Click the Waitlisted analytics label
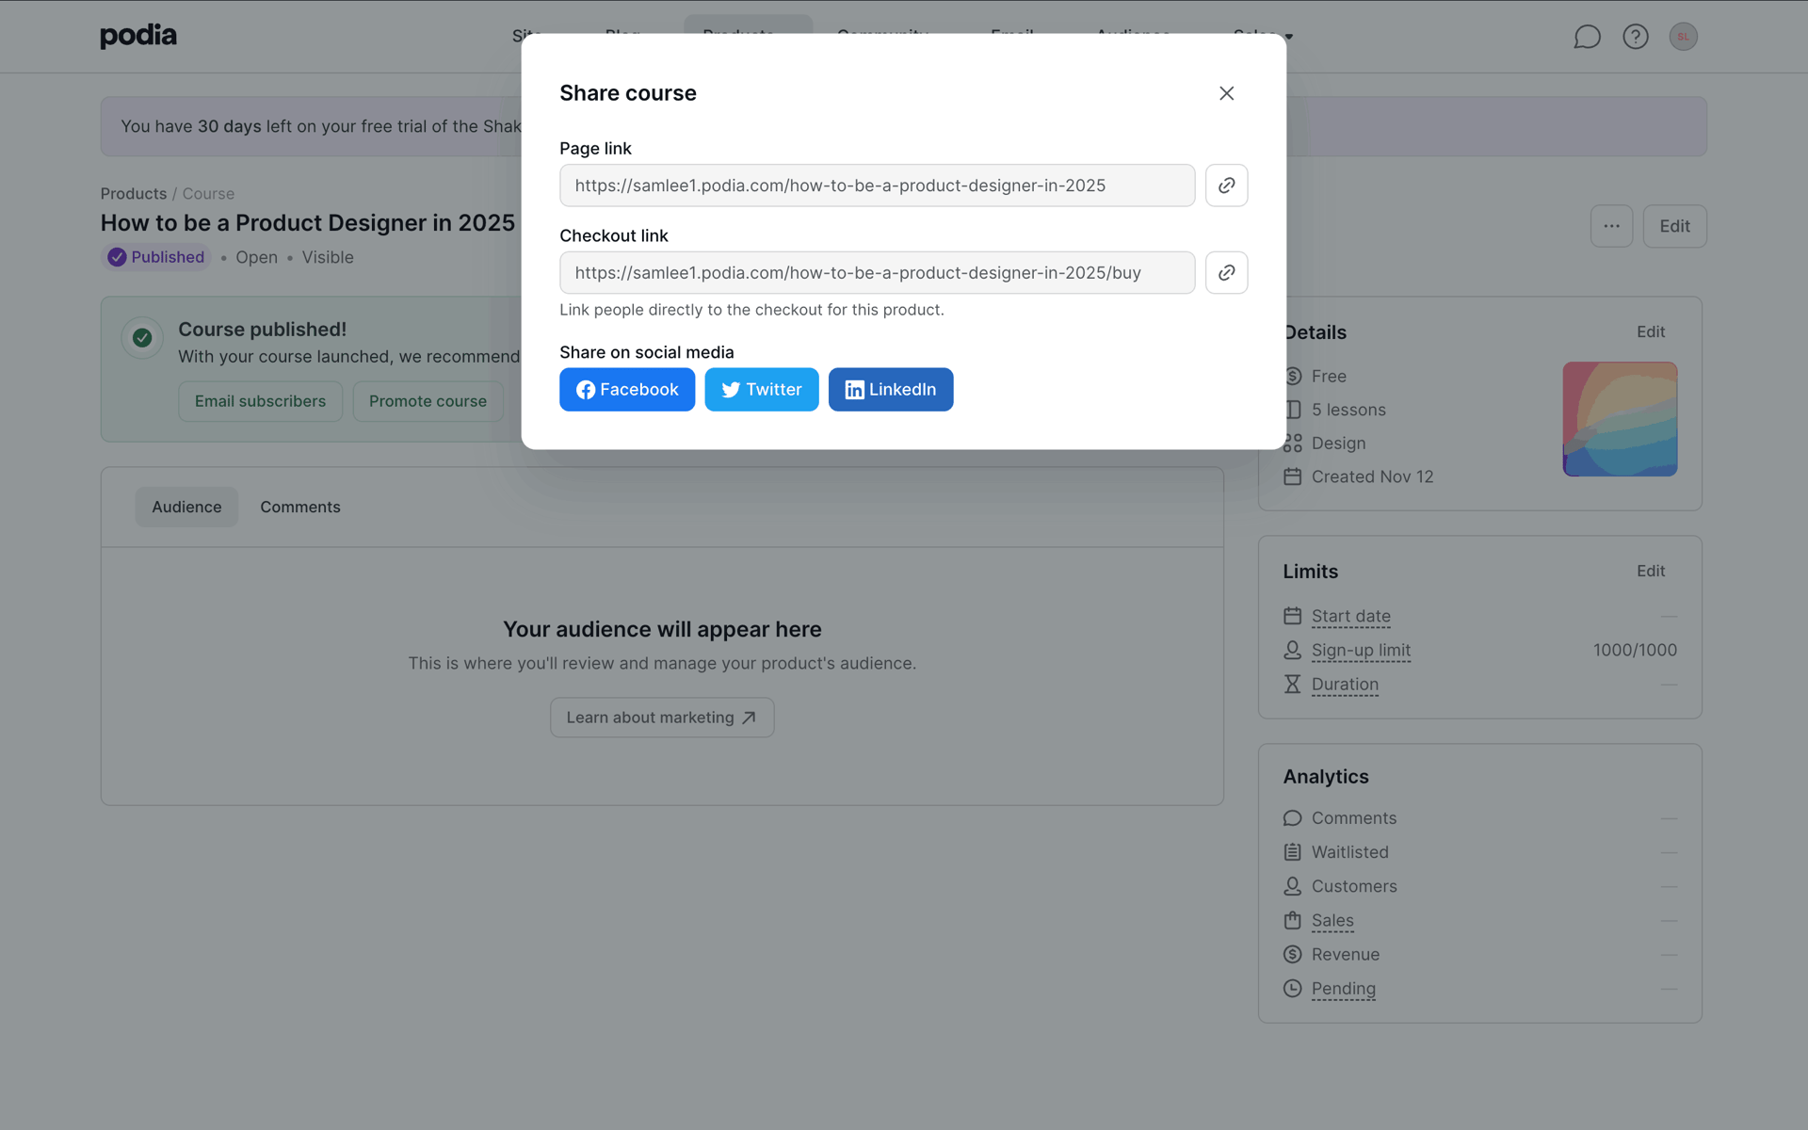This screenshot has width=1808, height=1130. click(x=1349, y=852)
